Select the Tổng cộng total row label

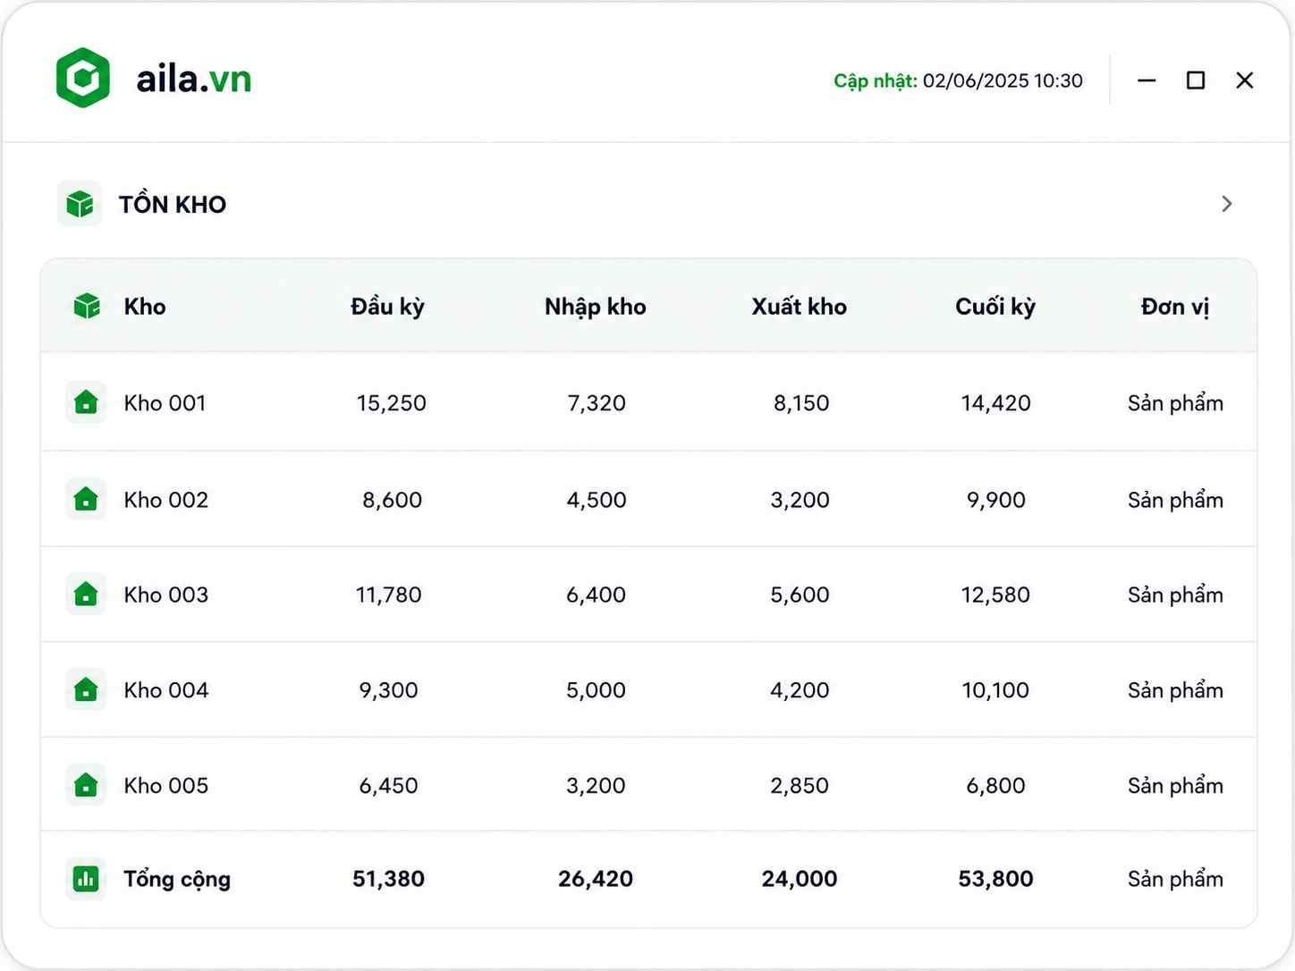[177, 879]
